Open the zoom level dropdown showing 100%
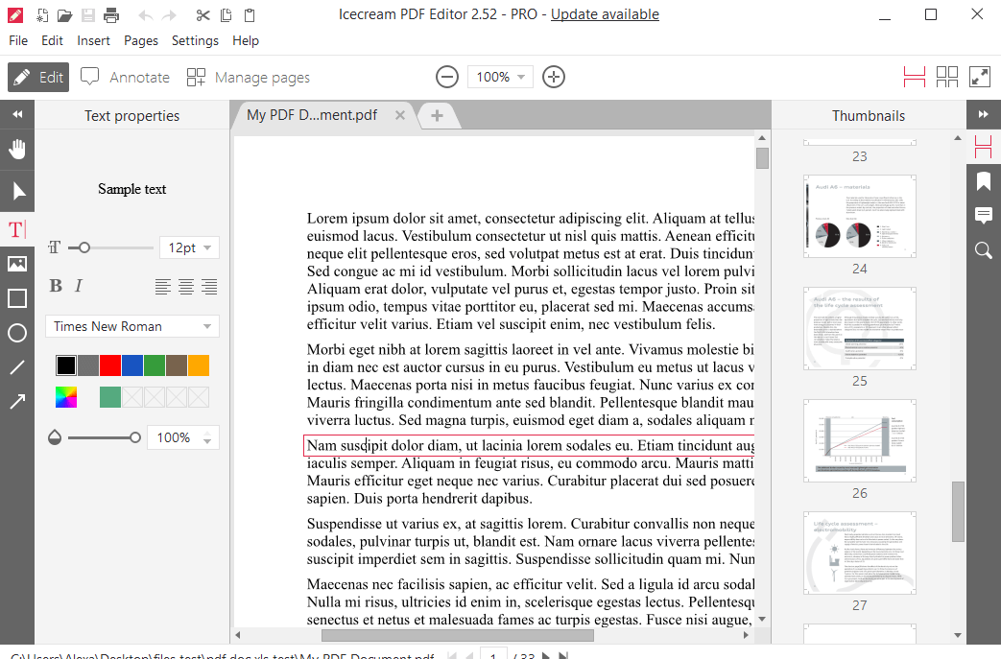This screenshot has width=1001, height=659. [x=500, y=77]
